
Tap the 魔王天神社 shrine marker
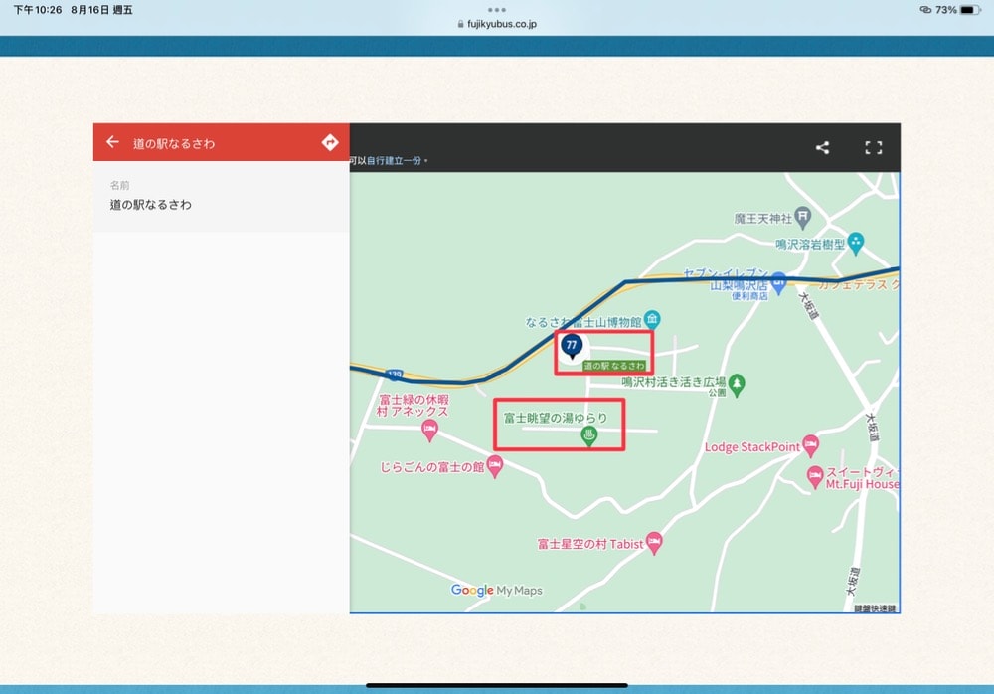tap(802, 218)
